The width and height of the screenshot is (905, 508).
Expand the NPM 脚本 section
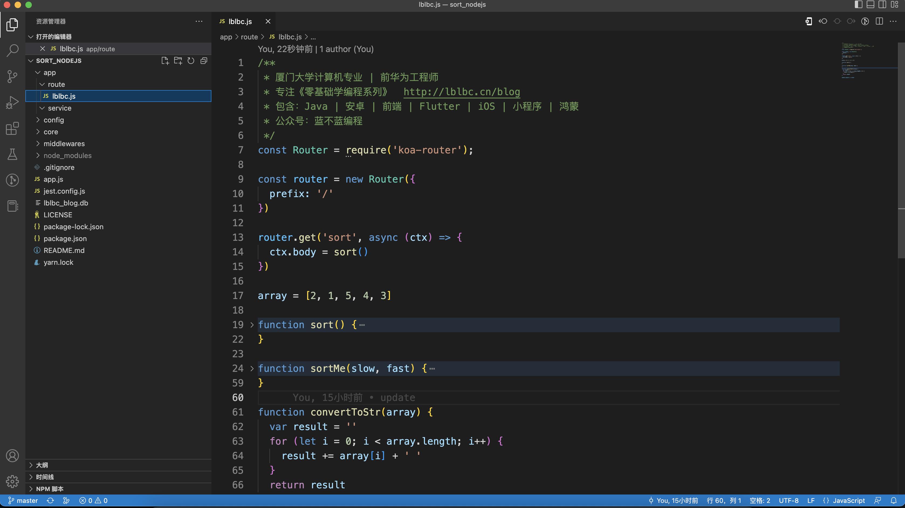50,489
